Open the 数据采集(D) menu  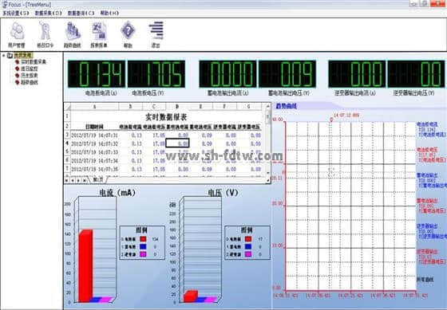coord(48,13)
